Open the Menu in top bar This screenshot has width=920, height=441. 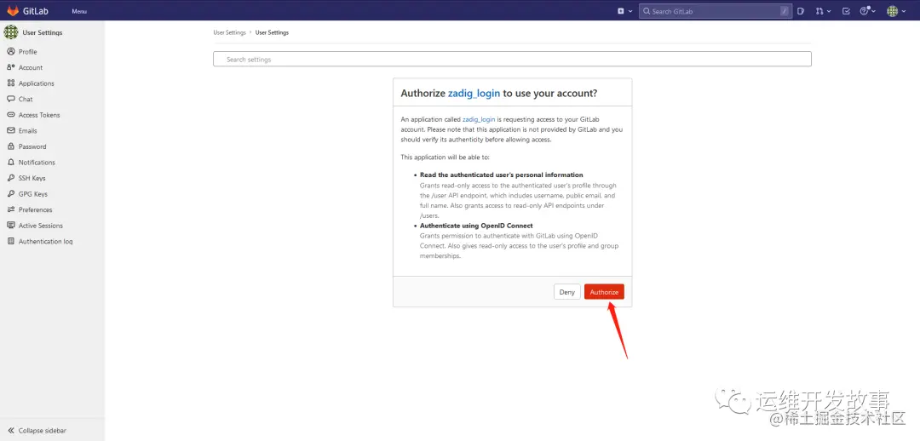[x=79, y=11]
